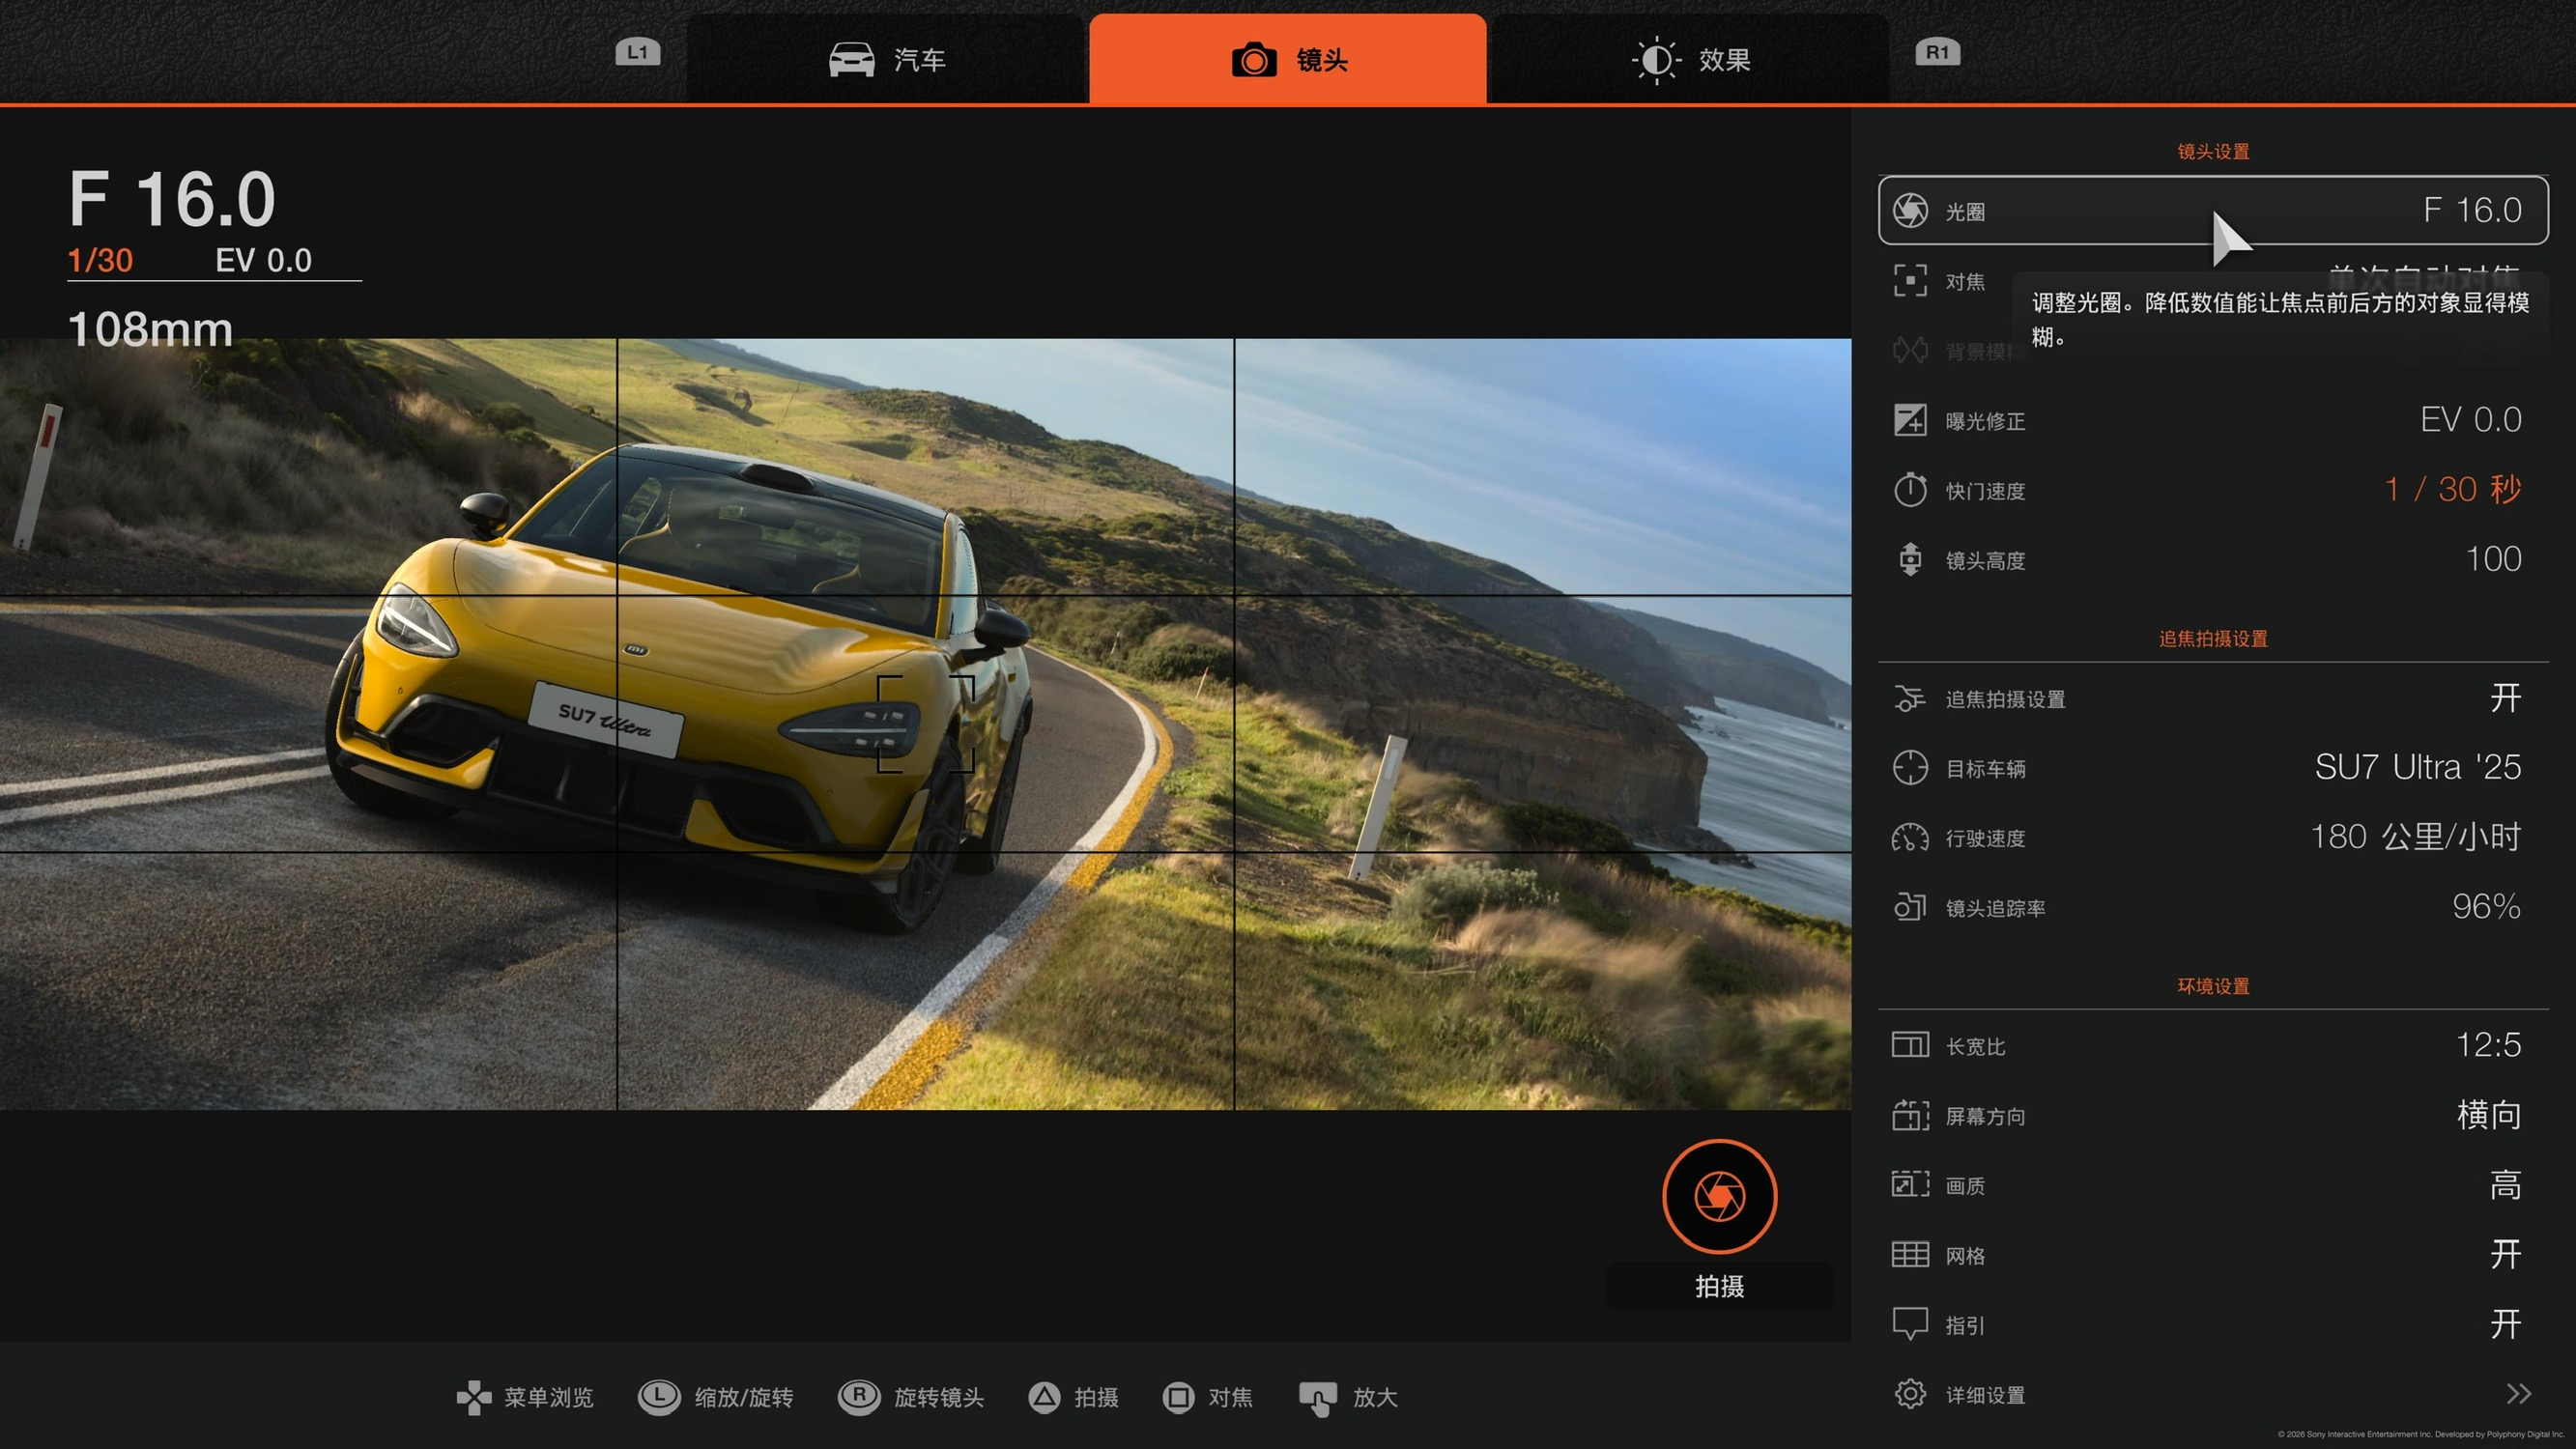Click the camera tracking rate icon (镜头追踪率)
The image size is (2576, 1449).
click(x=1910, y=907)
